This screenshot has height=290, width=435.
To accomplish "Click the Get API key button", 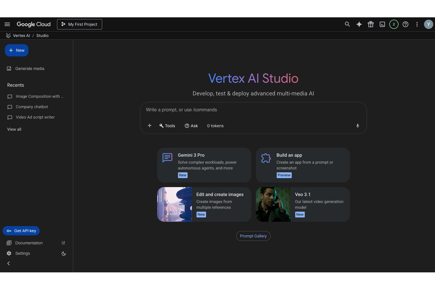I will tap(21, 231).
